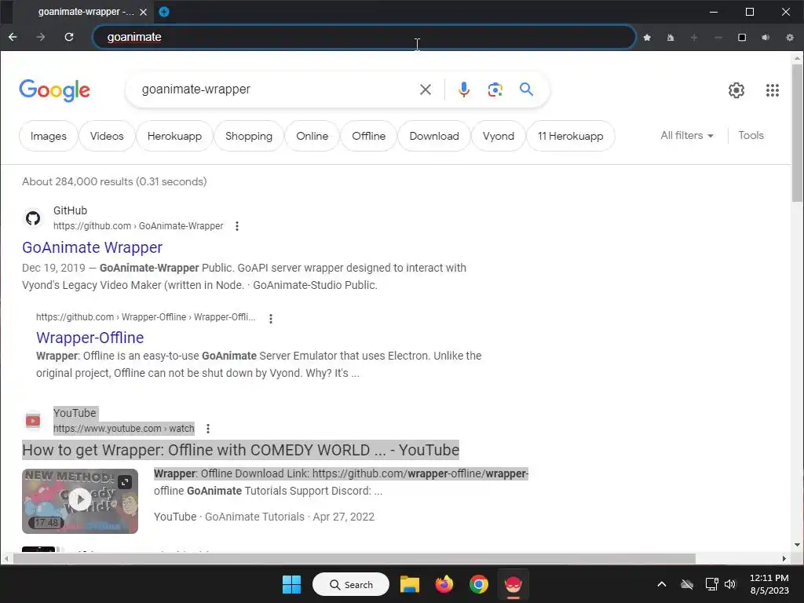
Task: Open the GoAnimate Wrapper GitHub result
Action: (93, 247)
